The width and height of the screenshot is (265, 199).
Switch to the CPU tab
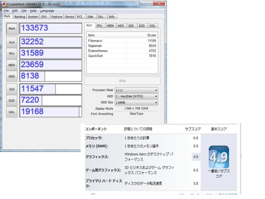tap(44, 17)
